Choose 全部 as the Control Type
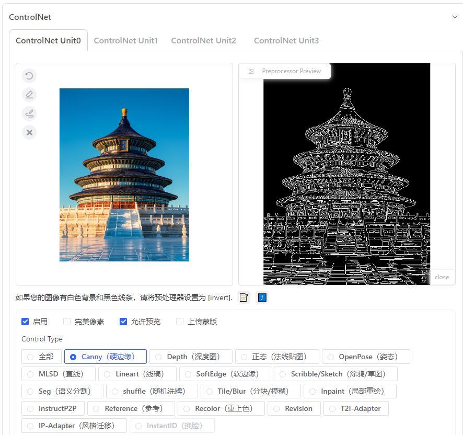463x435 pixels. [x=30, y=357]
